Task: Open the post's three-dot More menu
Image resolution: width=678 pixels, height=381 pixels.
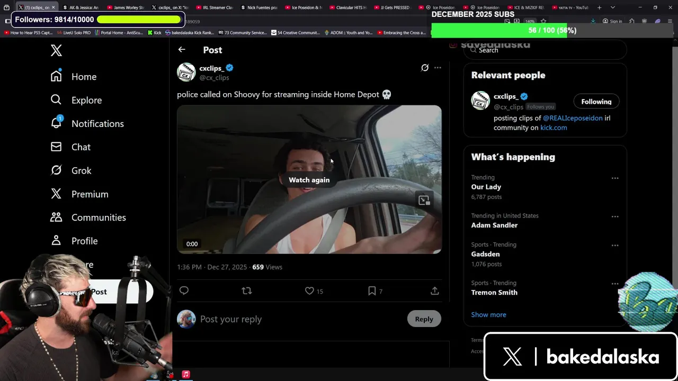Action: [x=438, y=68]
